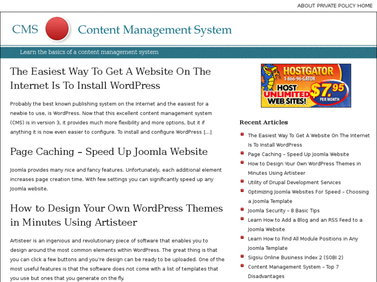Click paragraph starting Artisteer is an ingenious
The width and height of the screenshot is (377, 282).
[x=117, y=259]
